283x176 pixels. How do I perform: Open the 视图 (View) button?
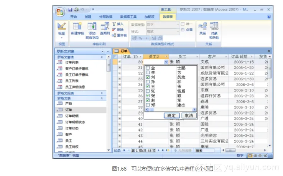pos(61,30)
